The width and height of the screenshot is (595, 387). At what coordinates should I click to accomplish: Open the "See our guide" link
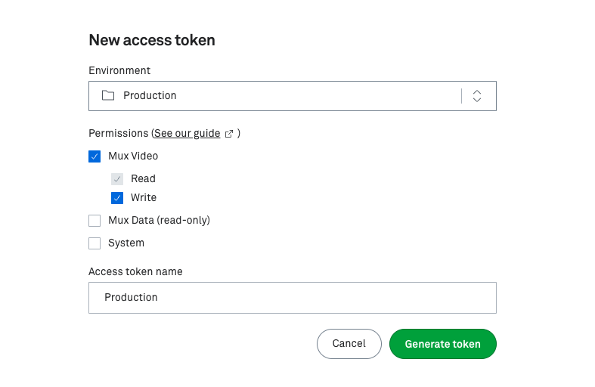coord(187,134)
